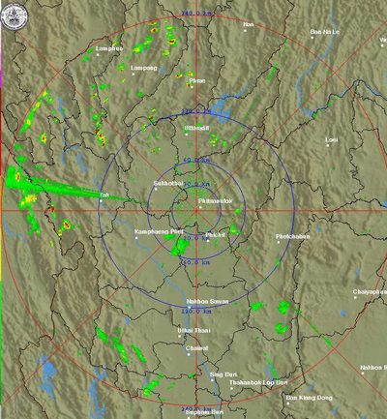Select the Uthai Thani city marker
387x419 pixels.
[180, 336]
